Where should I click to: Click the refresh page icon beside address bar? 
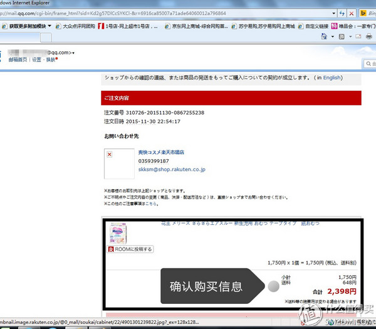pos(342,13)
